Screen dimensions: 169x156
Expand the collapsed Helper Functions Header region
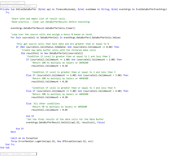pyautogui.click(x=18, y=6)
